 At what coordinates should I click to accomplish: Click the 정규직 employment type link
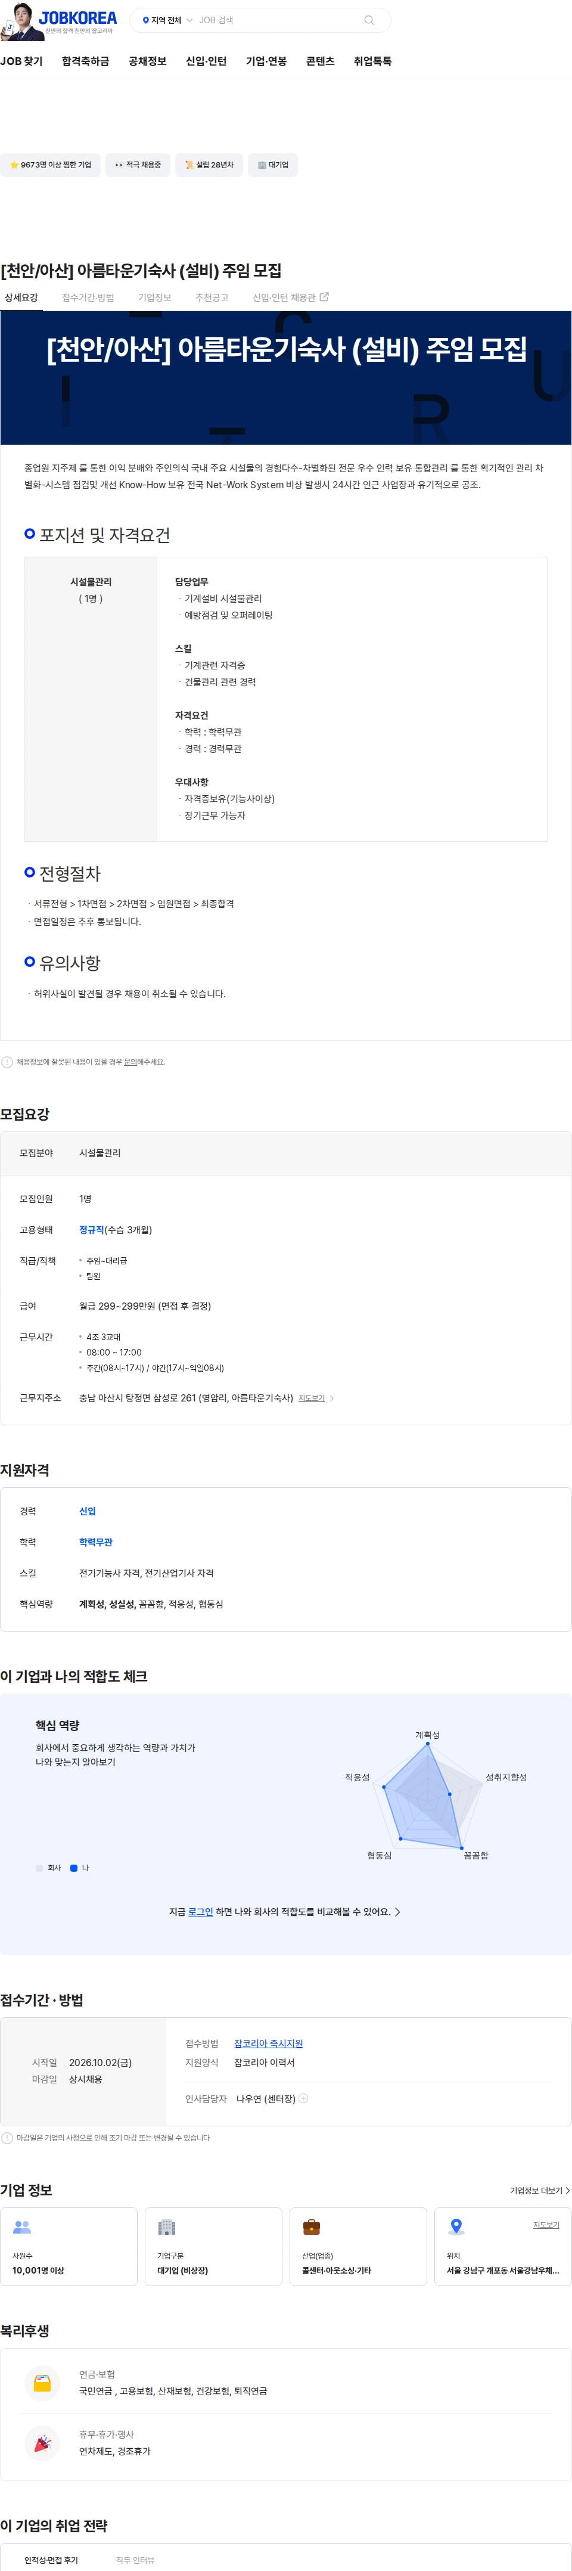click(91, 1230)
